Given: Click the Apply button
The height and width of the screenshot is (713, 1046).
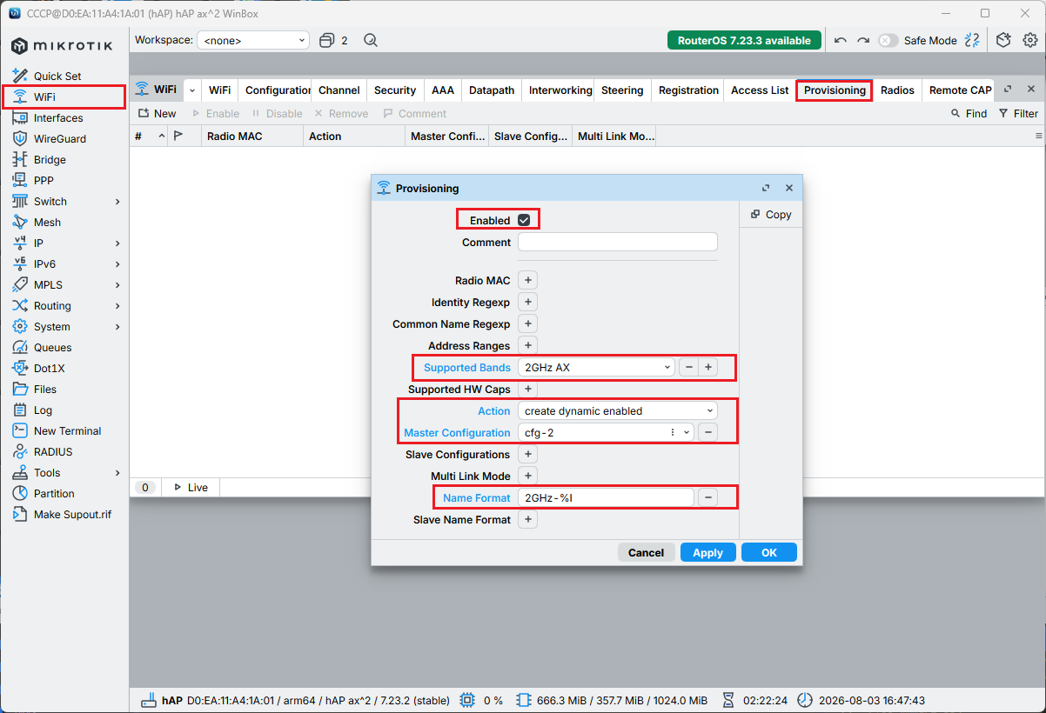Looking at the screenshot, I should [708, 552].
